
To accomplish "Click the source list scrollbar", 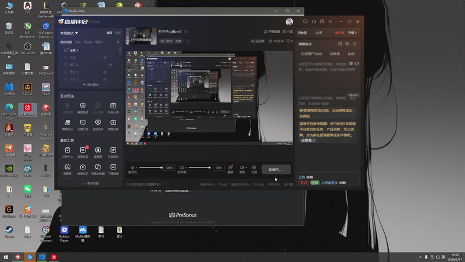I will 120,50.
